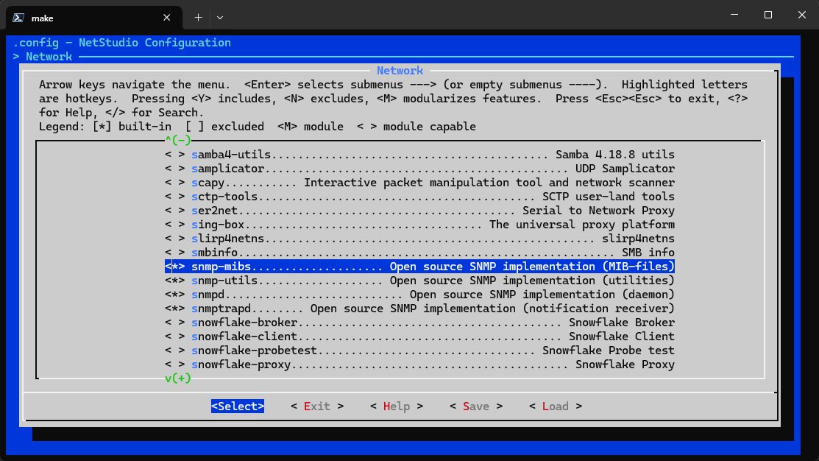Open < Help > at the bottom
Image resolution: width=819 pixels, height=461 pixels.
point(396,407)
